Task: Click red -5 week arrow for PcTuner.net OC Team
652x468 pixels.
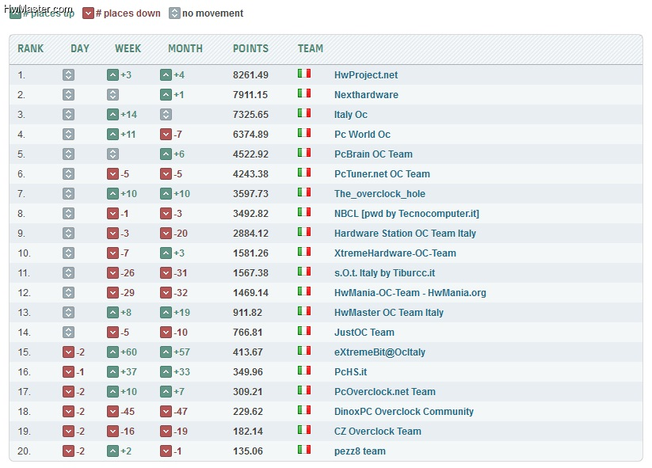Action: tap(112, 173)
